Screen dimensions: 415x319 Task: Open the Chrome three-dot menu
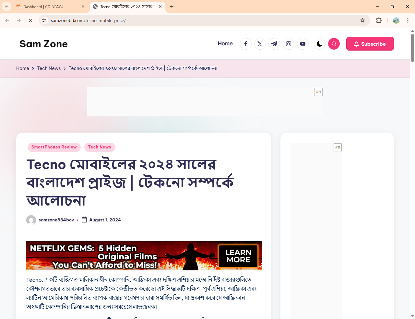408,20
